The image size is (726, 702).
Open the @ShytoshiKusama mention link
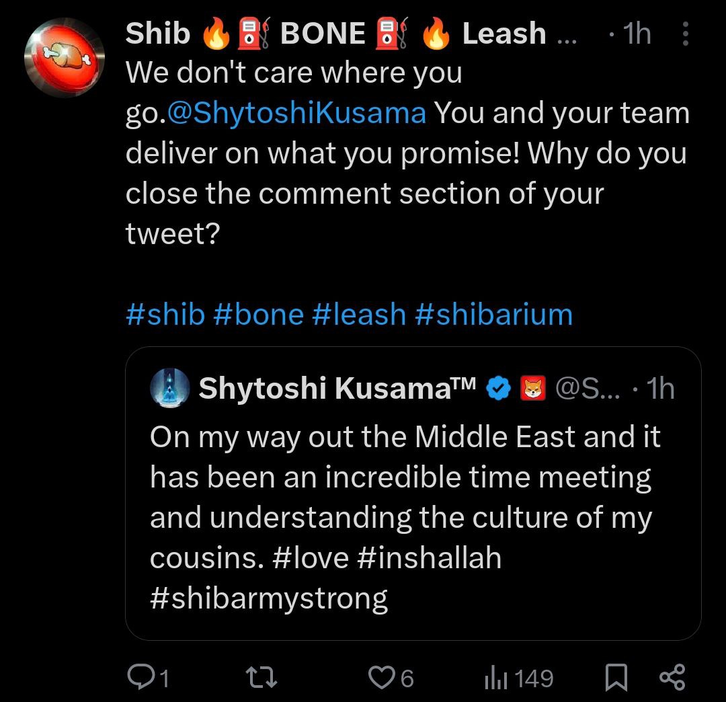[296, 113]
